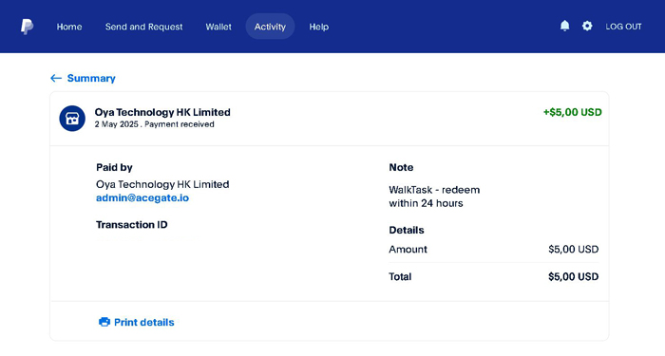This screenshot has width=665, height=356.
Task: Click the merchant storefront icon
Action: pos(72,119)
